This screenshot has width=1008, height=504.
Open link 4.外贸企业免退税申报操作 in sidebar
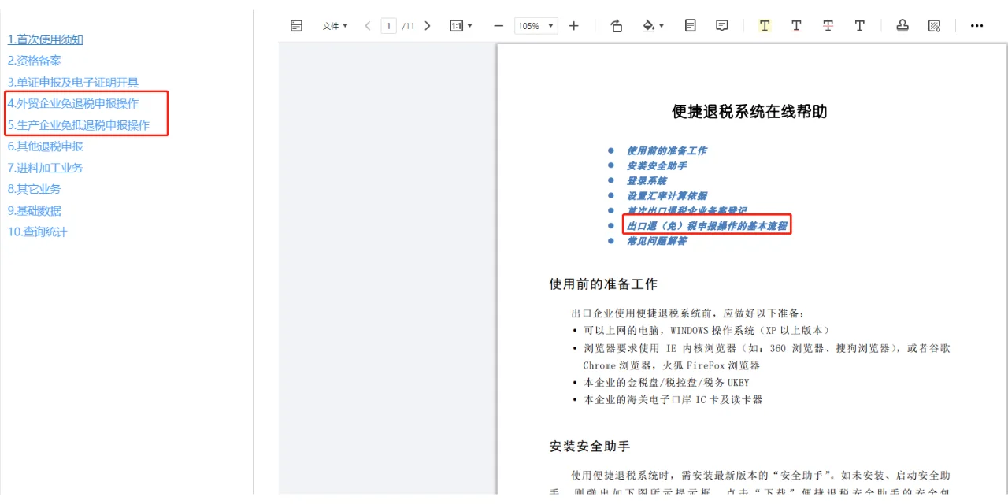point(75,103)
